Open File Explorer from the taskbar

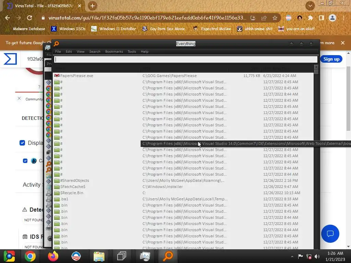[x=99, y=256]
